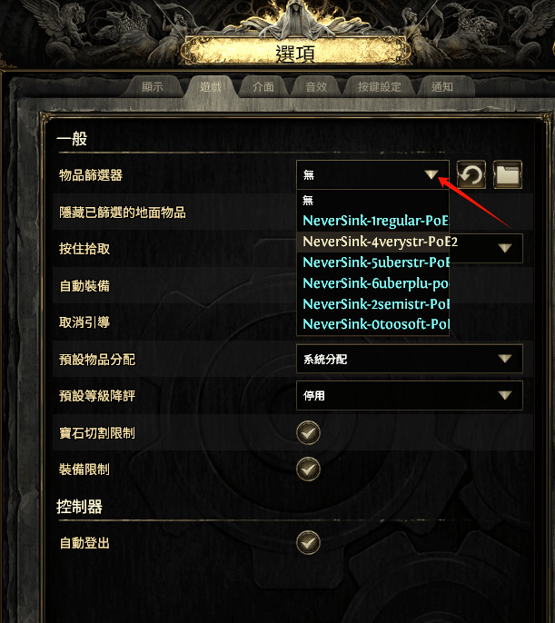Switch to the 顯示 tab
Viewport: 555px width, 623px height.
[153, 86]
